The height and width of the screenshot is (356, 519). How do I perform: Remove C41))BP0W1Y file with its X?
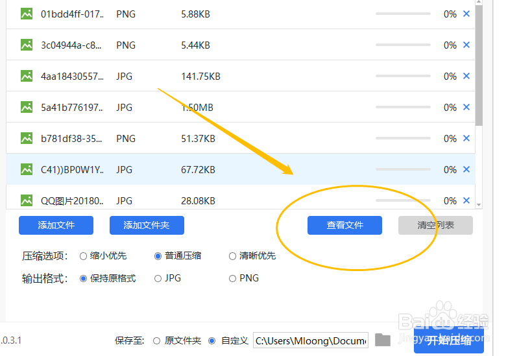click(466, 169)
